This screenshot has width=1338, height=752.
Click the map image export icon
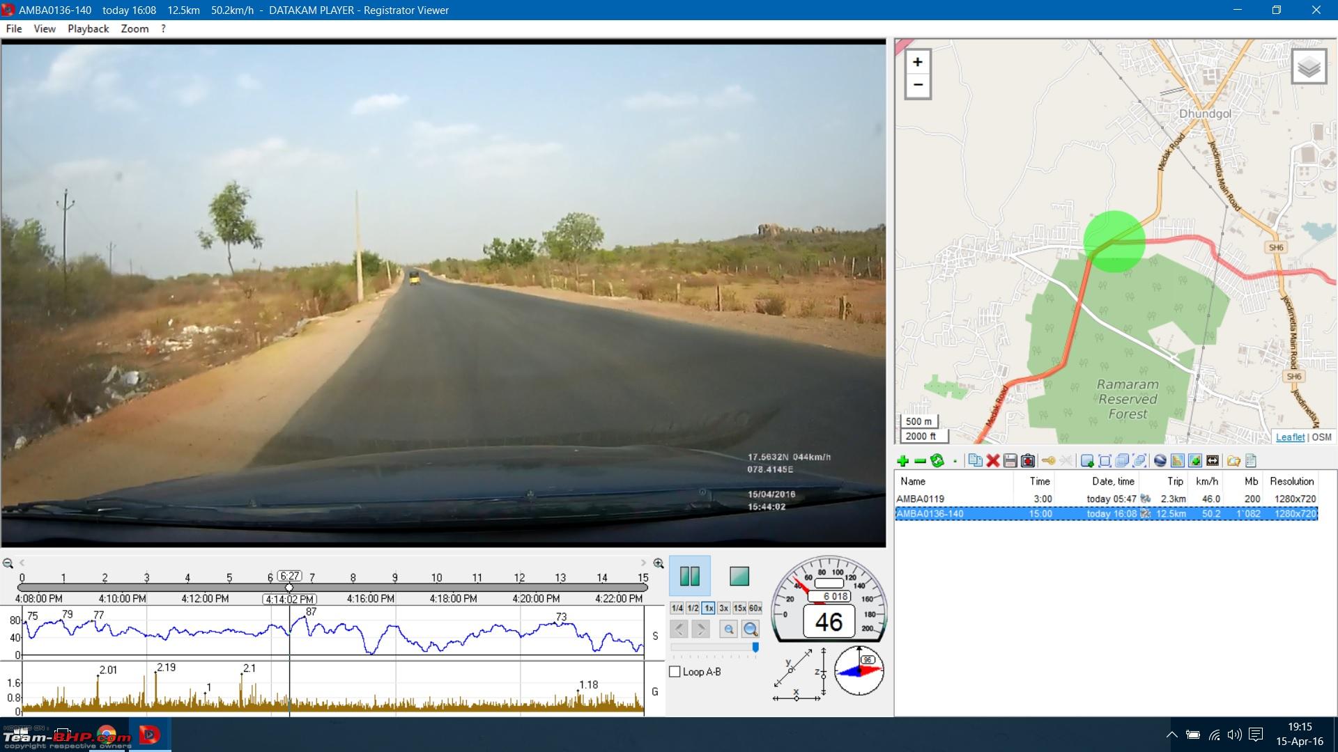(x=1178, y=461)
